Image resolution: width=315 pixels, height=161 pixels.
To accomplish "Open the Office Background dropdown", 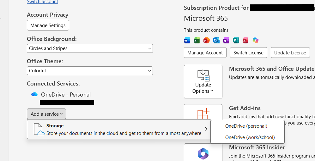I will (90, 48).
